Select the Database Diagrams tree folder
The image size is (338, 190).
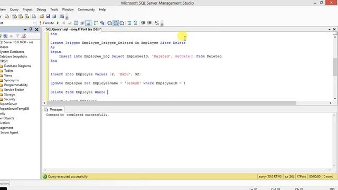(17, 66)
